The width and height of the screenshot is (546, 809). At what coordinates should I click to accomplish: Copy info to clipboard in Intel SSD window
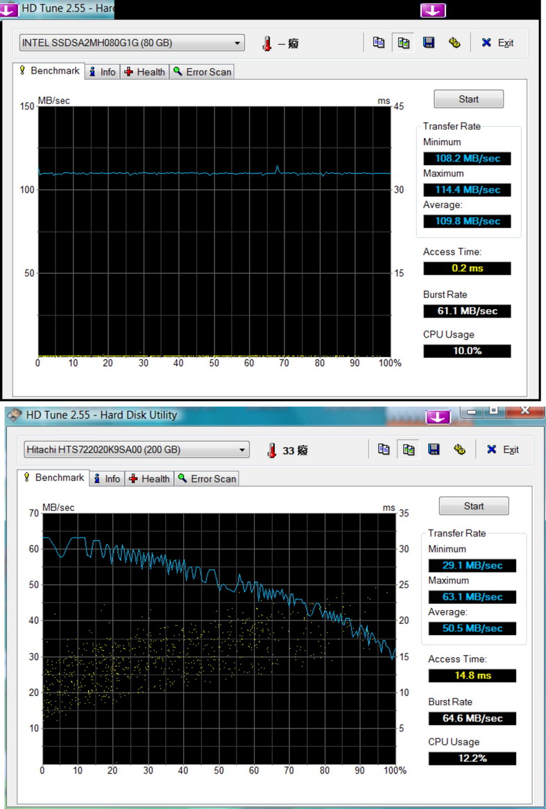click(x=379, y=43)
